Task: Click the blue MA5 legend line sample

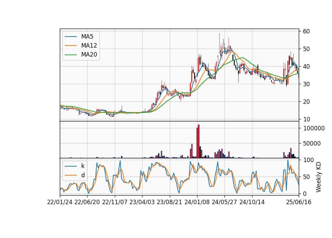Action: click(71, 37)
